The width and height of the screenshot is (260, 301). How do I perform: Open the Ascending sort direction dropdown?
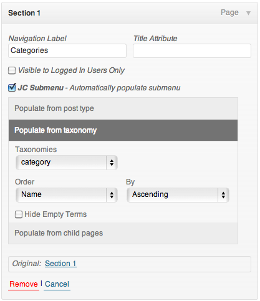tap(178, 195)
